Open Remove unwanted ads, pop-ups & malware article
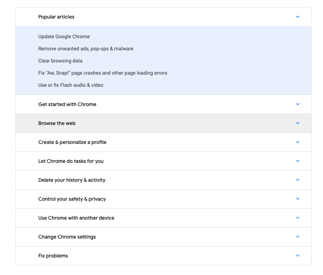323x275 pixels. [86, 49]
